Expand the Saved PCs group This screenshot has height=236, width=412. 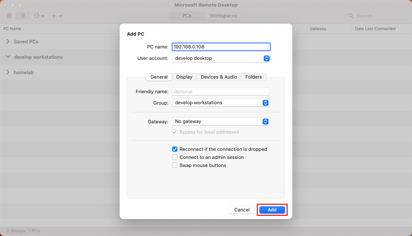[x=8, y=41]
